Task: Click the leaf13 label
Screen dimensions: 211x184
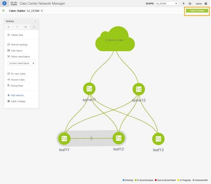Action: click(x=158, y=150)
